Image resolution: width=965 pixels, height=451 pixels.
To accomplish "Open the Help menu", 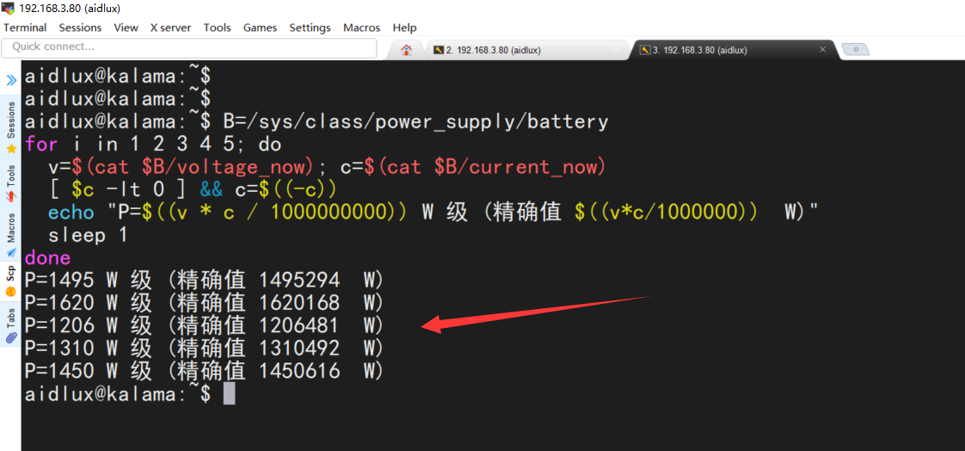I will point(404,28).
